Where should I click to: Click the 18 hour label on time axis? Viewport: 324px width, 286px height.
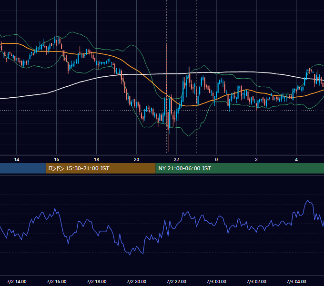[x=97, y=160]
